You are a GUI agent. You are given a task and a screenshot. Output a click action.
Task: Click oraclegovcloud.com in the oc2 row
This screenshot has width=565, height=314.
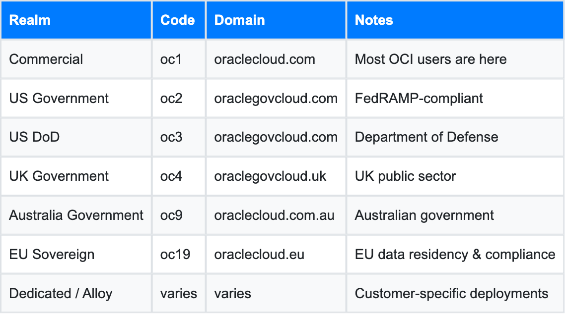pyautogui.click(x=276, y=99)
